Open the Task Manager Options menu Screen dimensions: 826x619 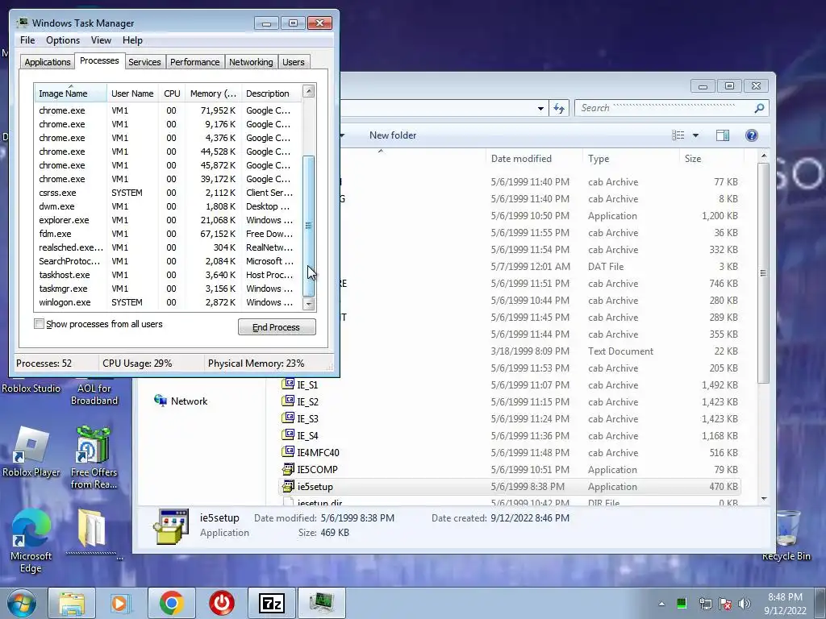tap(63, 40)
